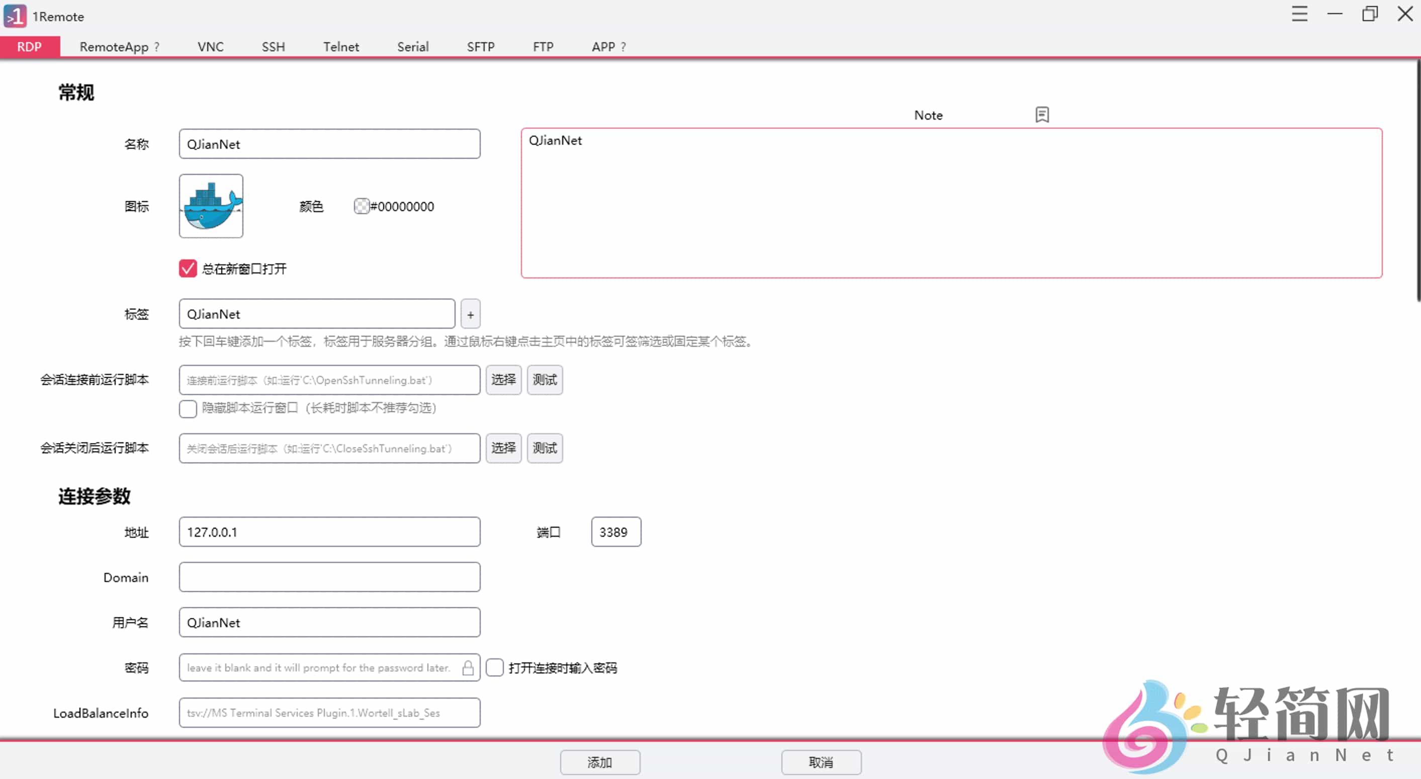Click the Docker whale icon to change server icon
The image size is (1421, 779).
[211, 206]
